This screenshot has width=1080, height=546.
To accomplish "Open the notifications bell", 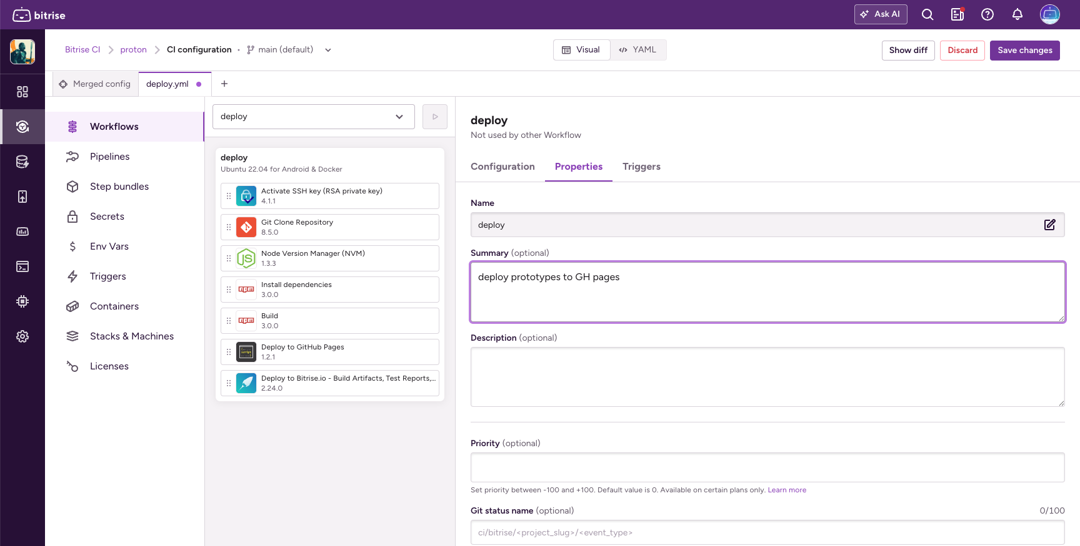I will tap(1017, 14).
